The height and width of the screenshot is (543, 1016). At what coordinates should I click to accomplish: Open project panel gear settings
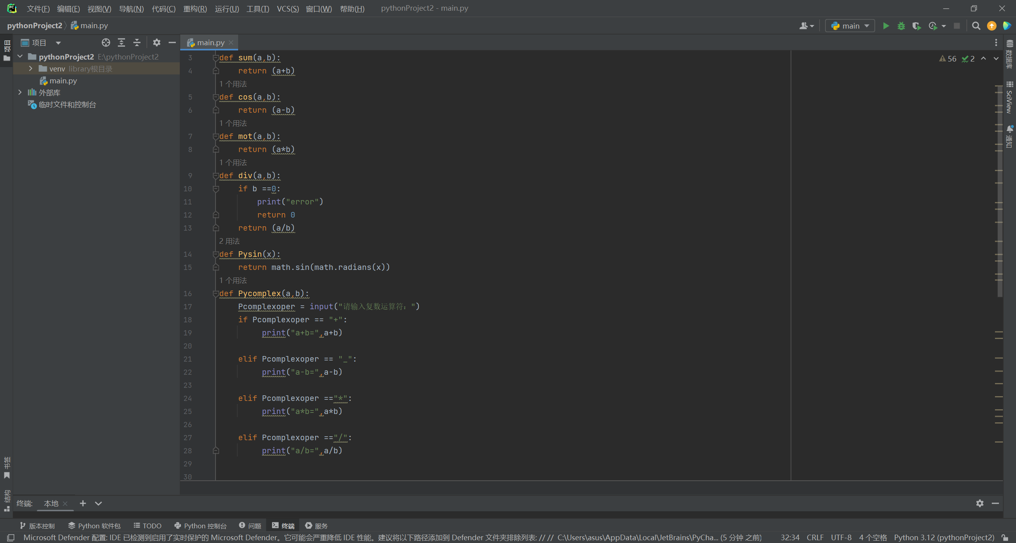point(157,42)
